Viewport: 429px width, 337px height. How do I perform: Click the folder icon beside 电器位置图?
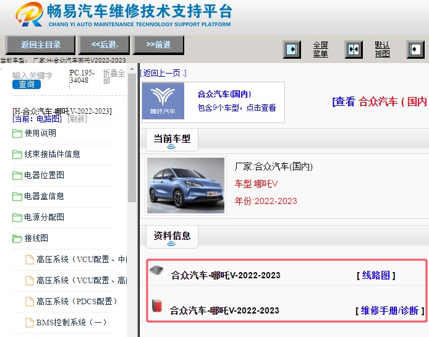tap(17, 176)
